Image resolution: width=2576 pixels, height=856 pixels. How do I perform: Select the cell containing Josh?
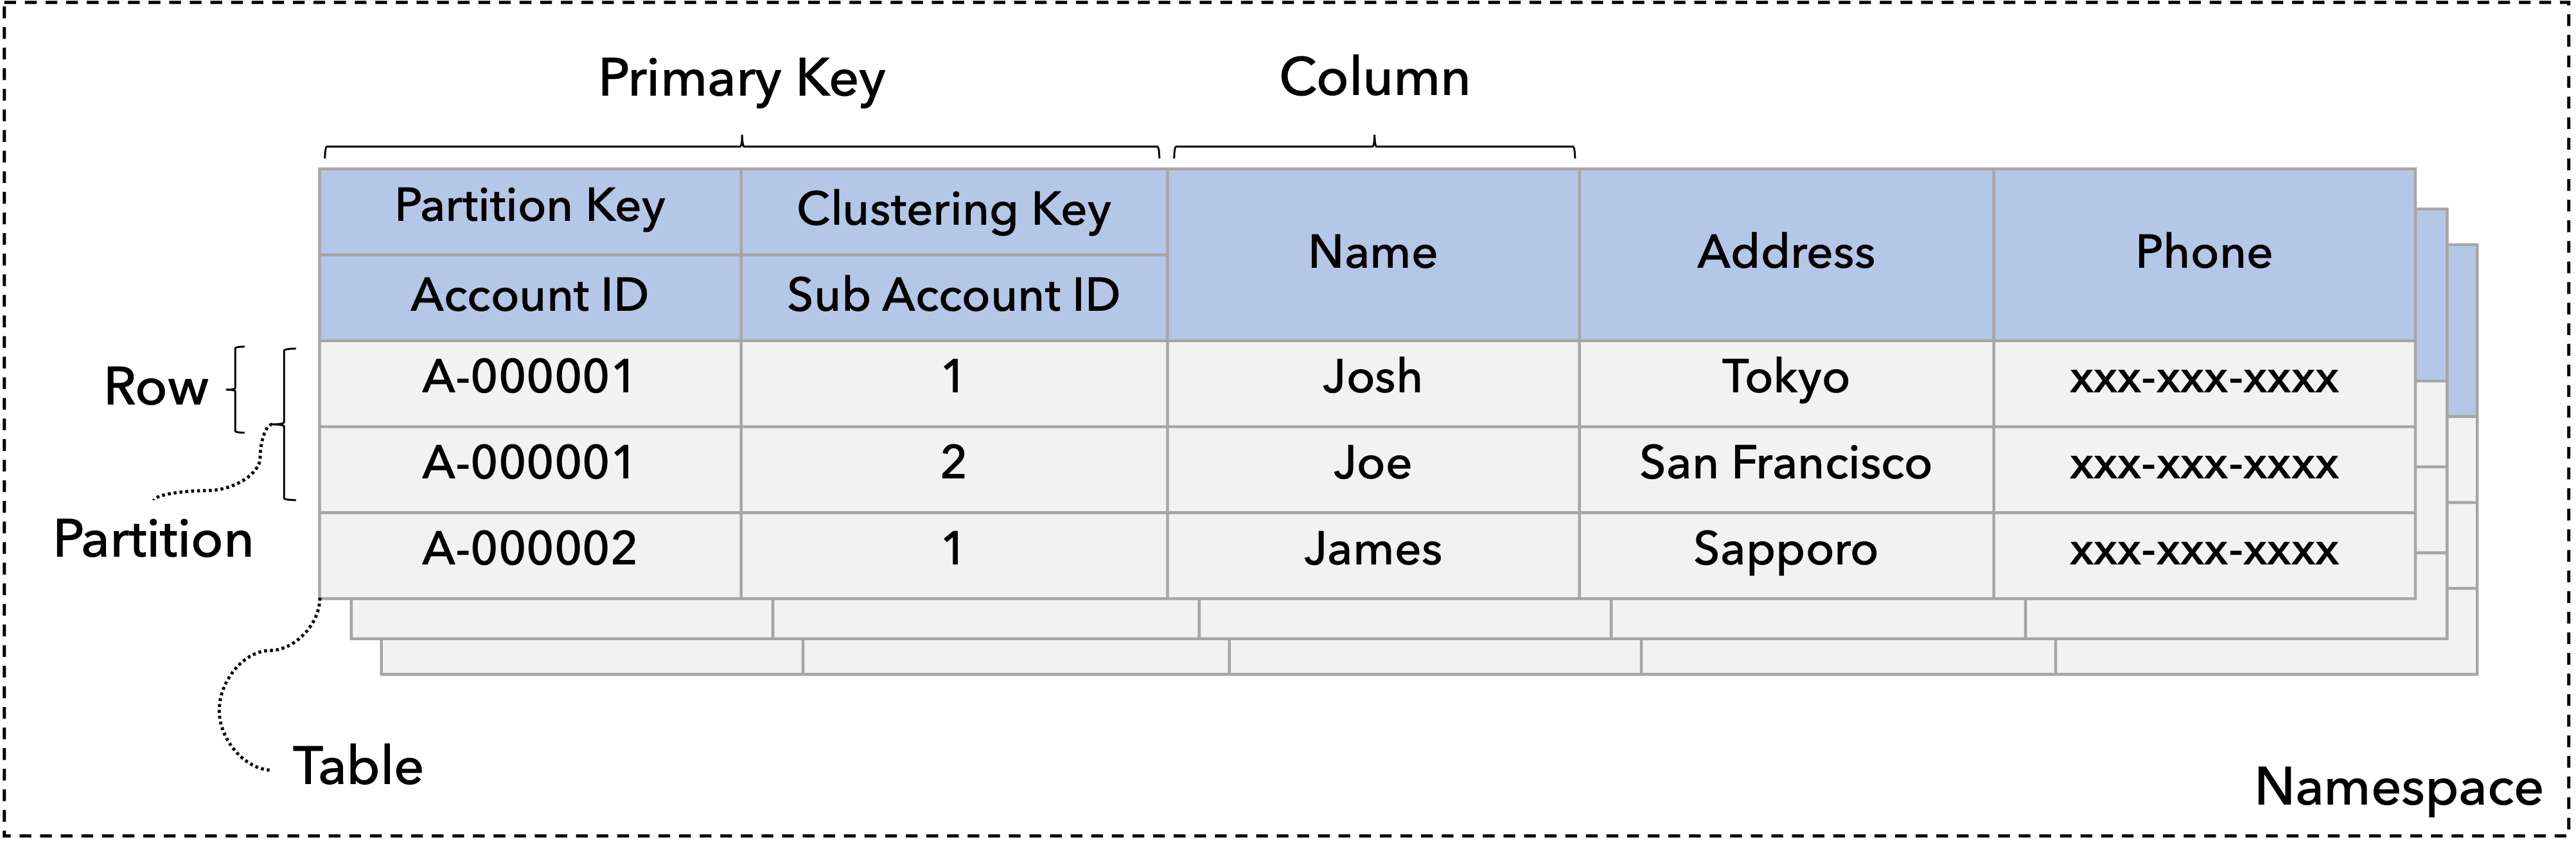(x=1372, y=378)
